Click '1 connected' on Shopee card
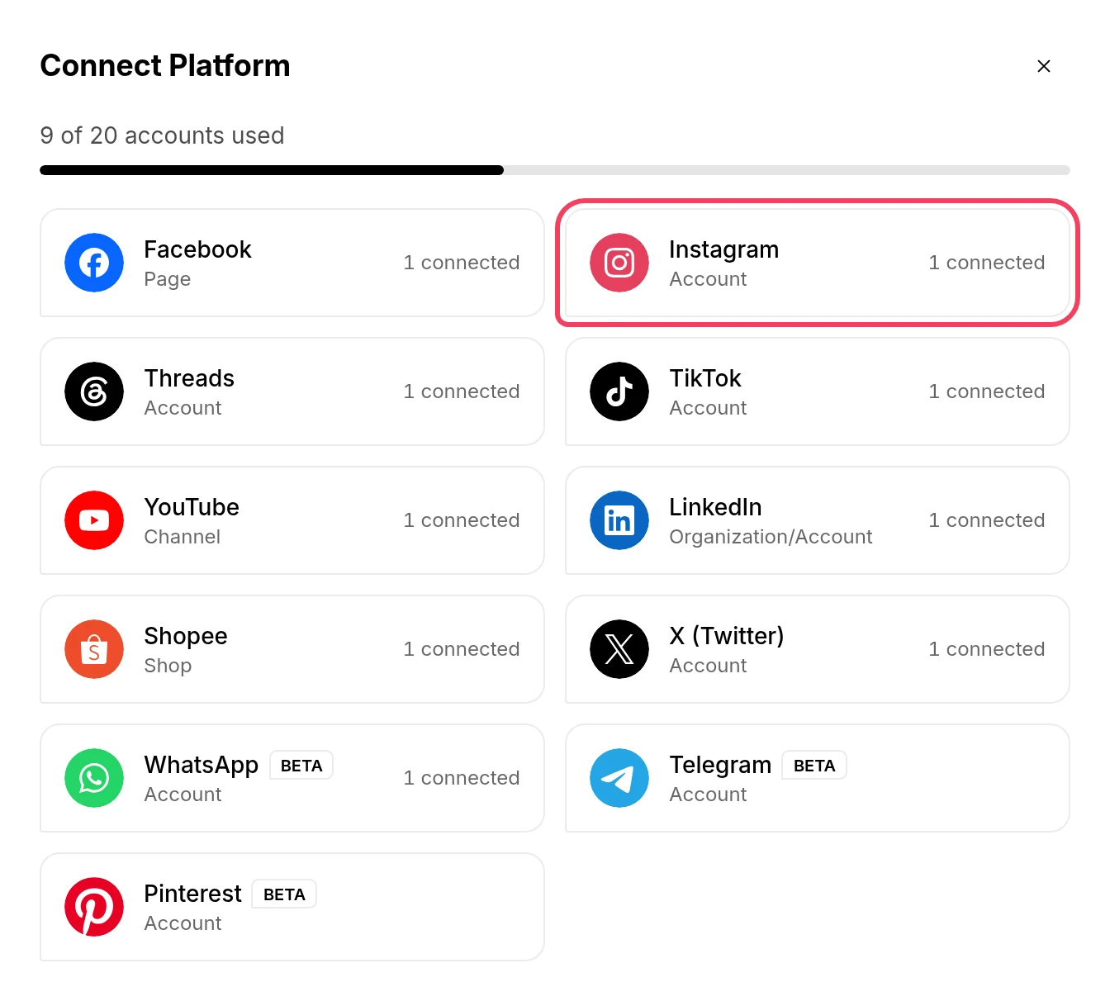This screenshot has height=1001, width=1110. pyautogui.click(x=462, y=649)
